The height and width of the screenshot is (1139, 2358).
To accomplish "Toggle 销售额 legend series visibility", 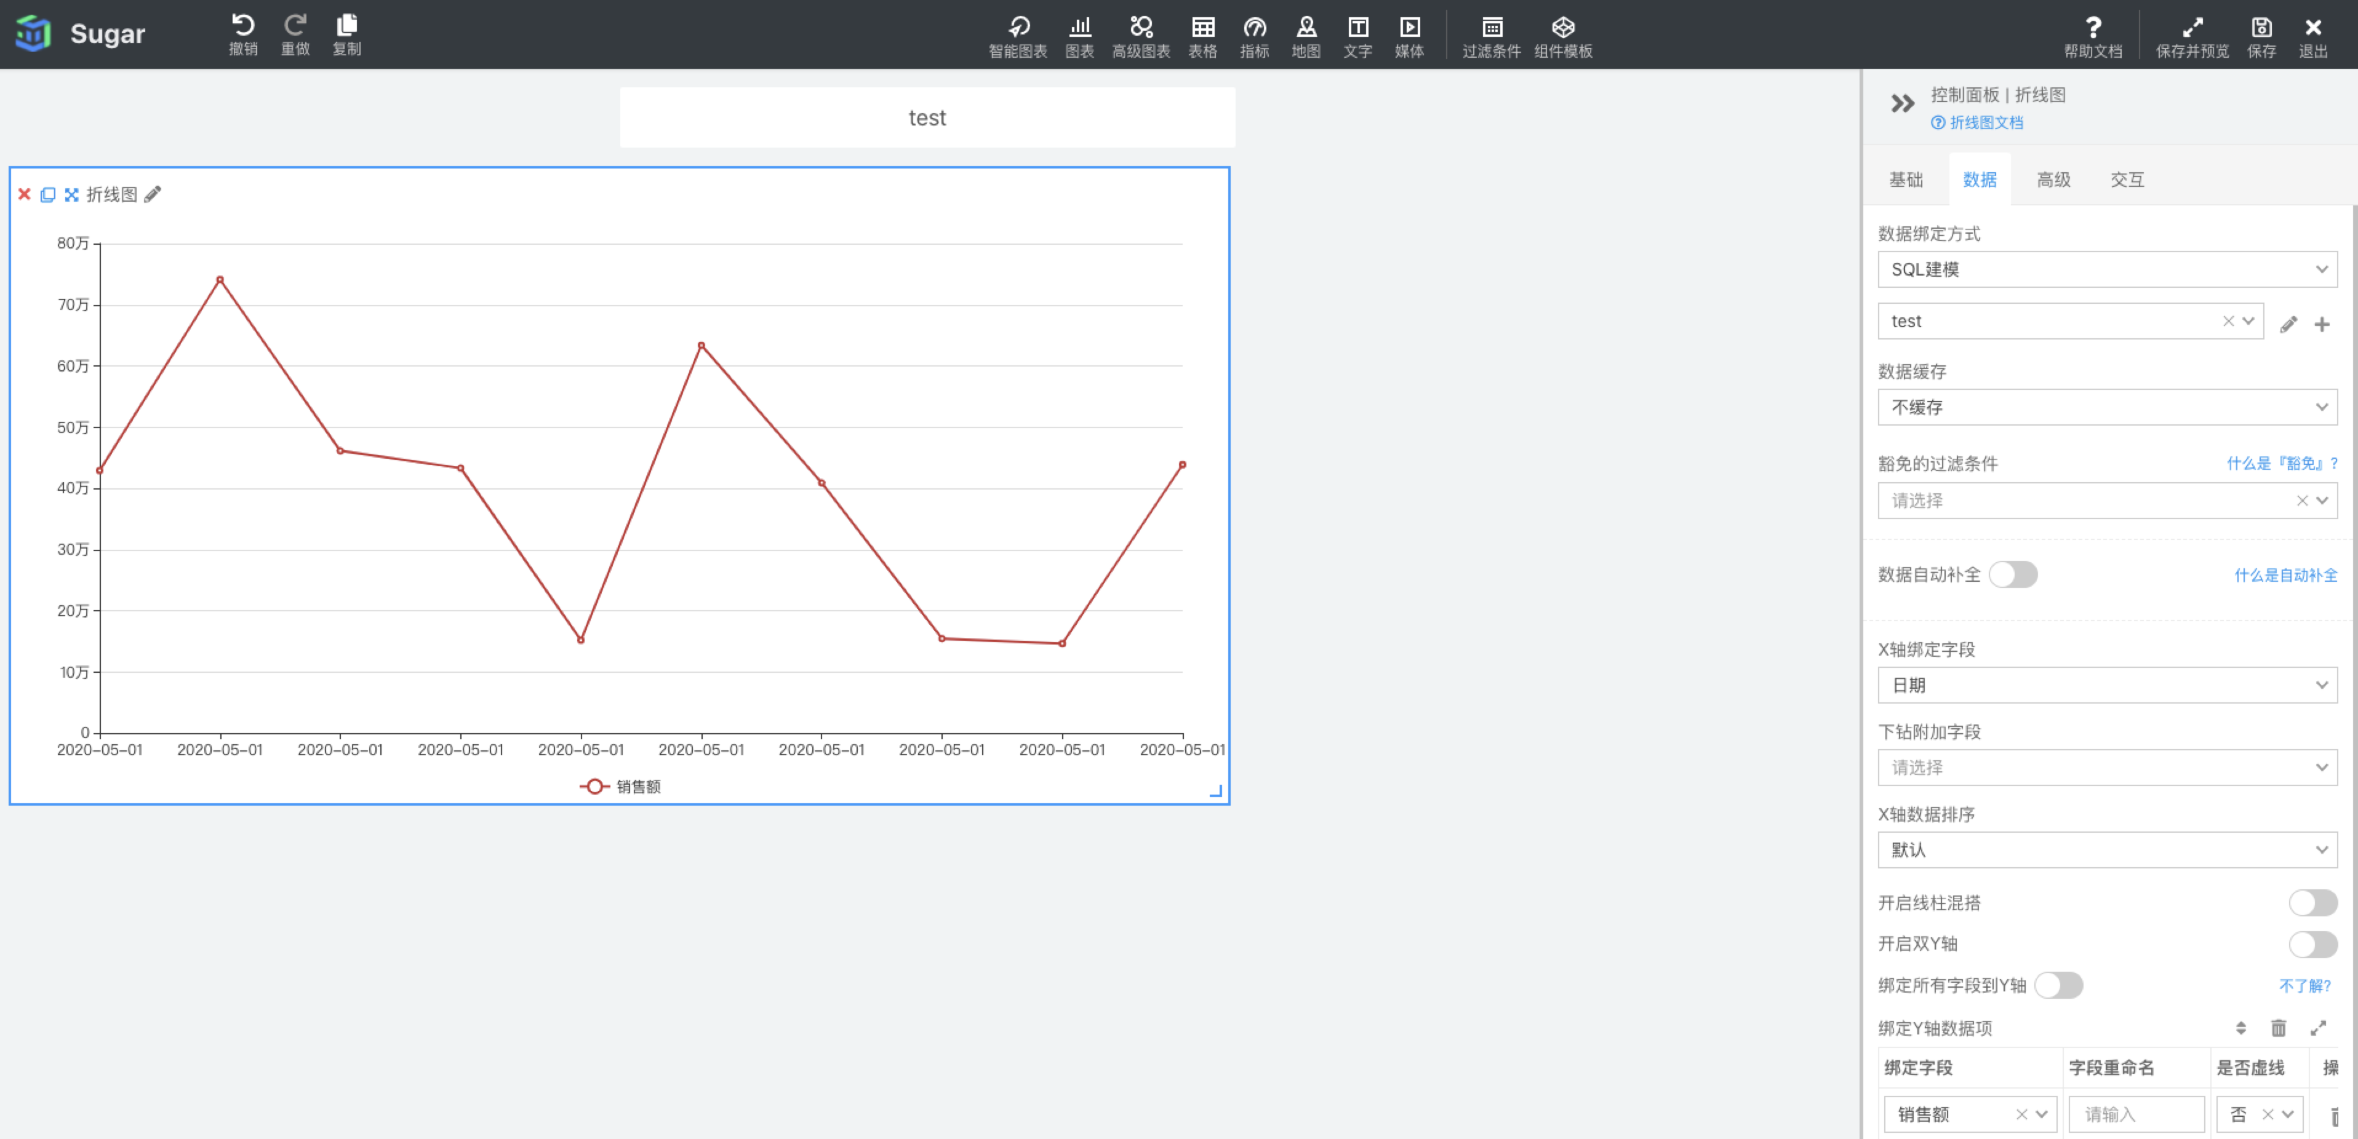I will (620, 787).
